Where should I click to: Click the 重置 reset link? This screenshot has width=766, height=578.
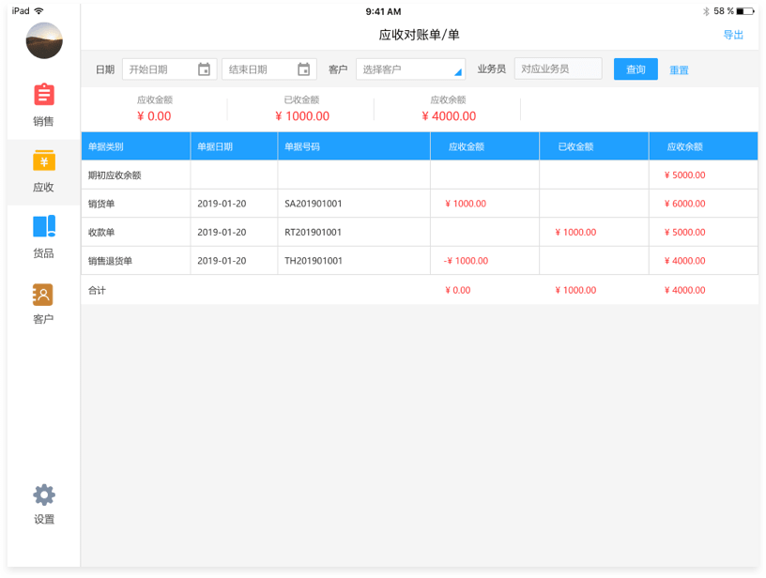(x=679, y=70)
